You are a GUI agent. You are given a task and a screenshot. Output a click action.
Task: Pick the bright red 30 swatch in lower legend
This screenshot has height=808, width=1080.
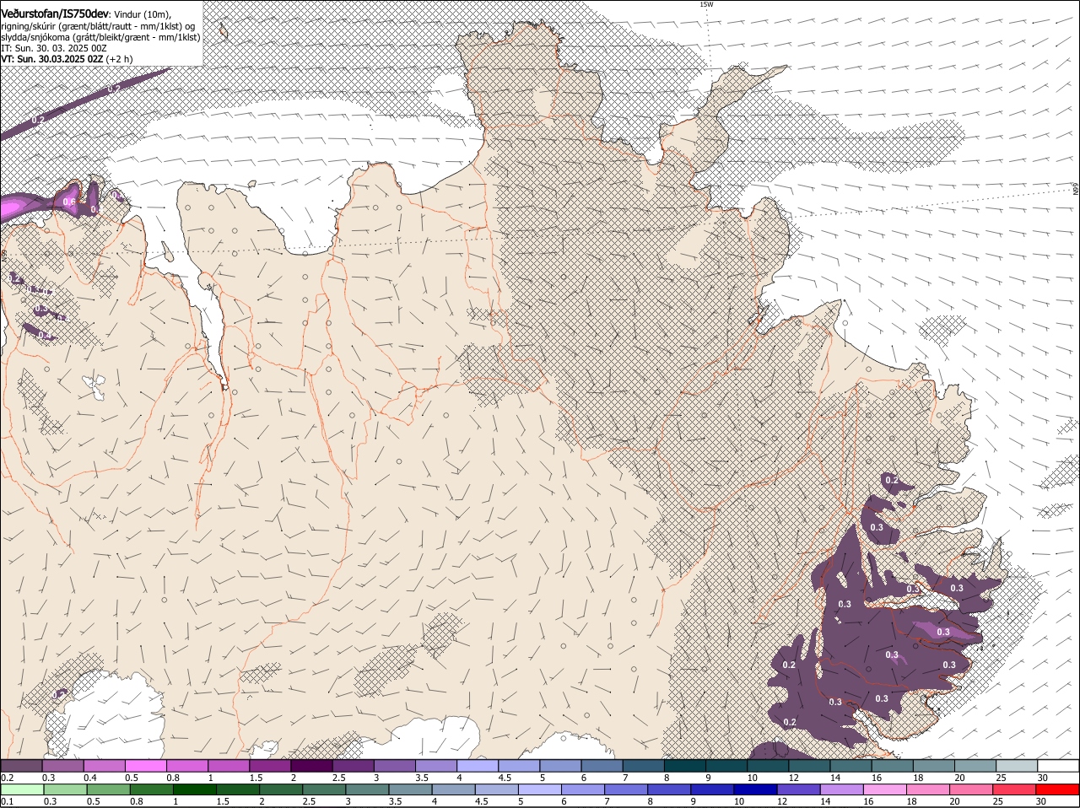point(1057,789)
